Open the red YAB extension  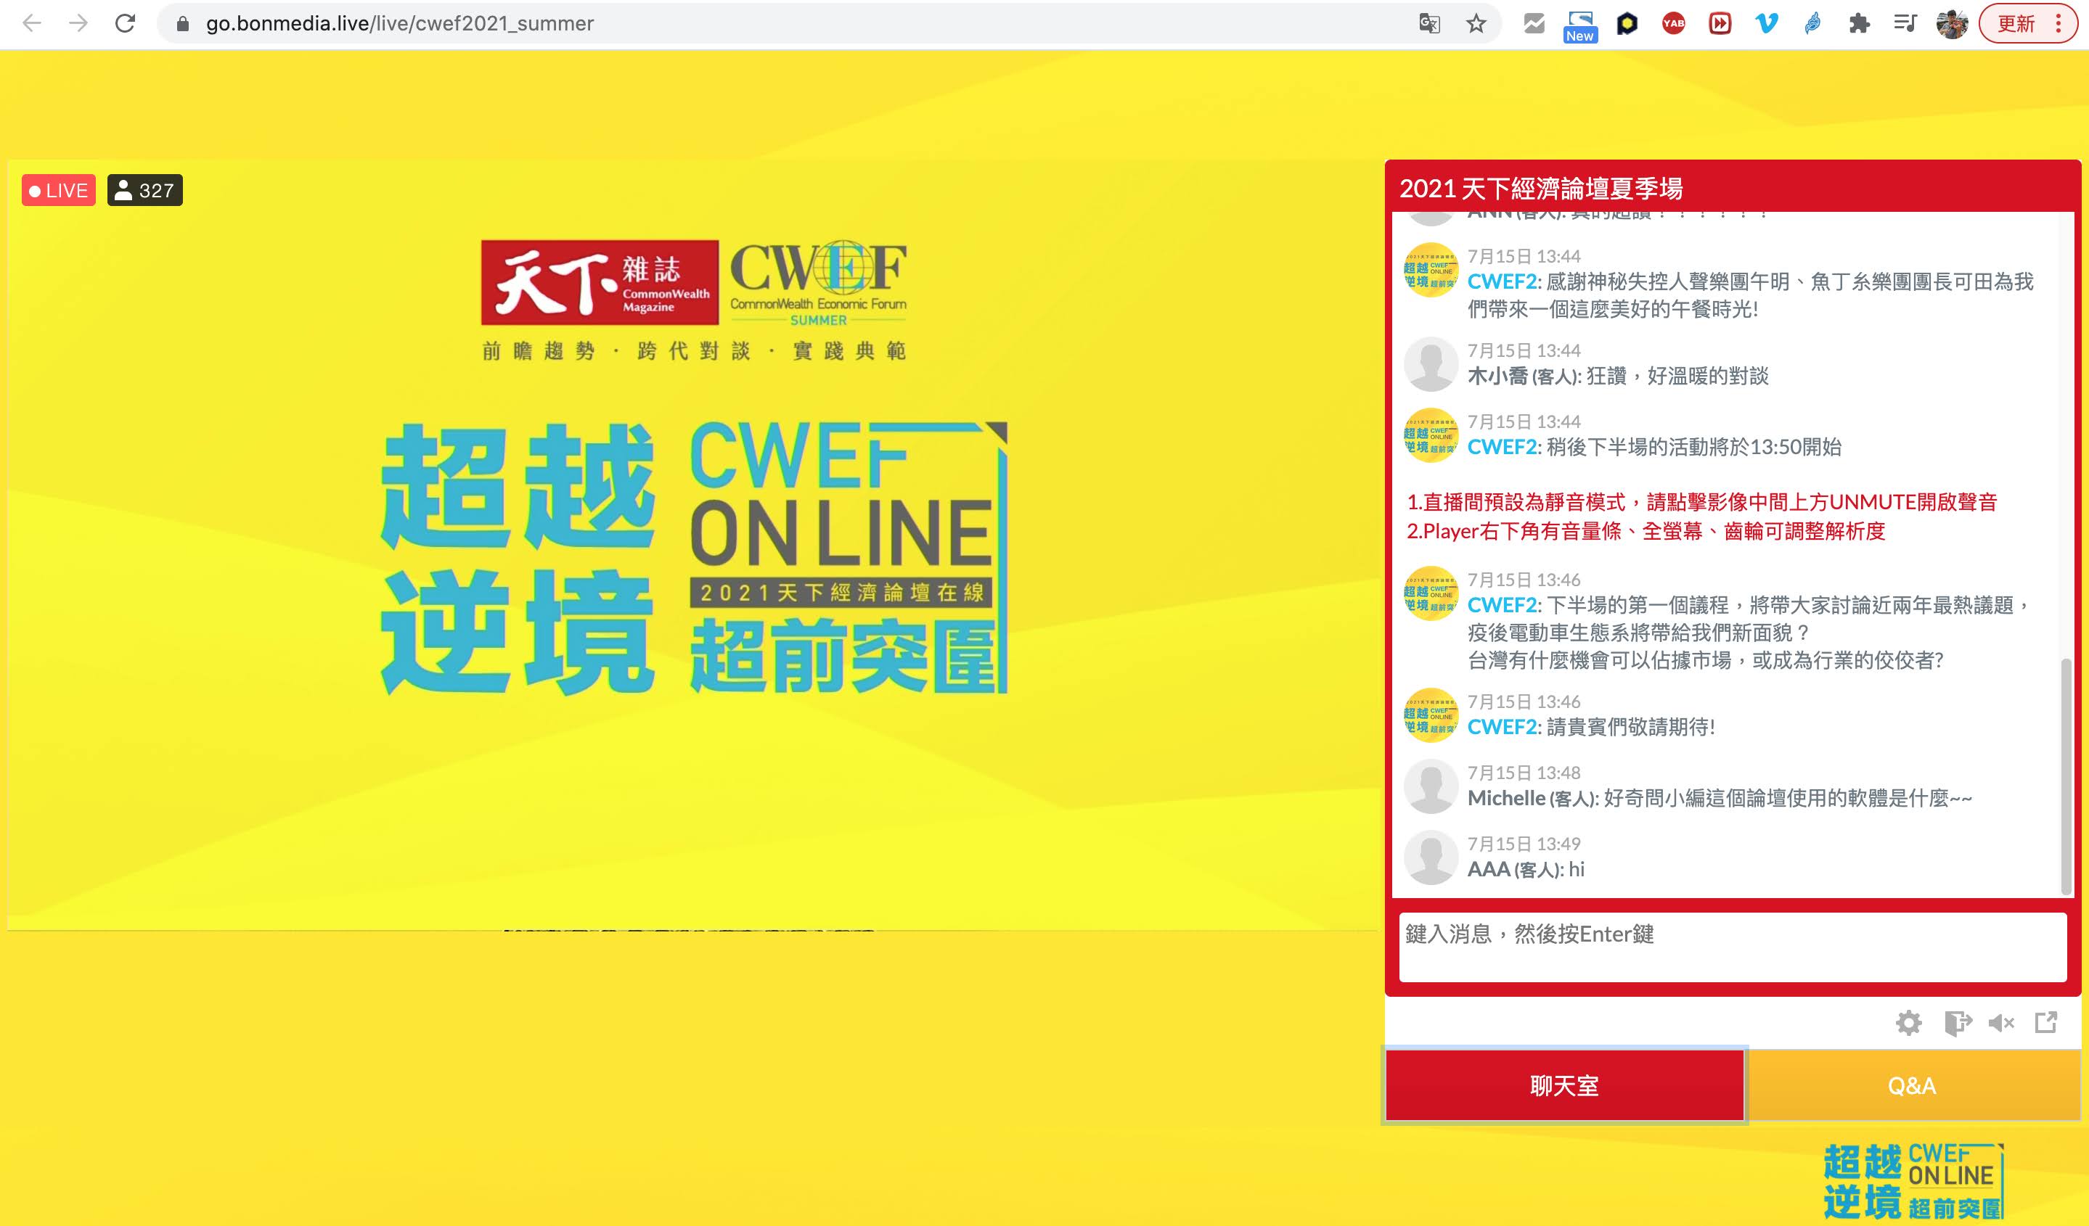tap(1674, 23)
